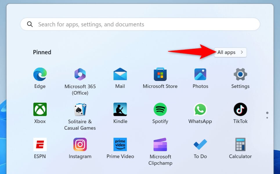The image size is (280, 174).
Task: Open the Spotify icon
Action: (160, 109)
